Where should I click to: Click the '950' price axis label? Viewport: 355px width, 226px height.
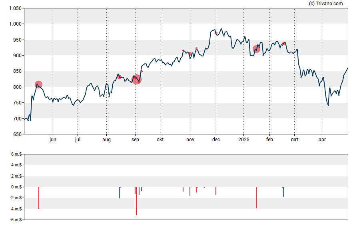coord(18,40)
